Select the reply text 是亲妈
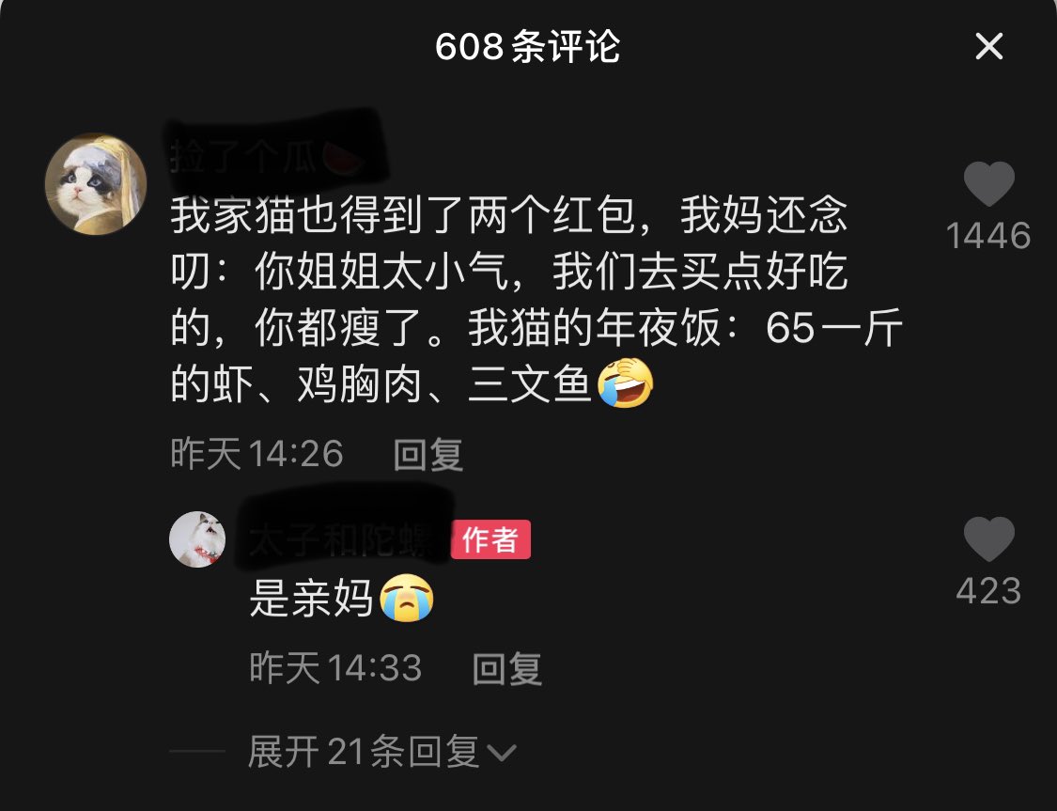 311,598
